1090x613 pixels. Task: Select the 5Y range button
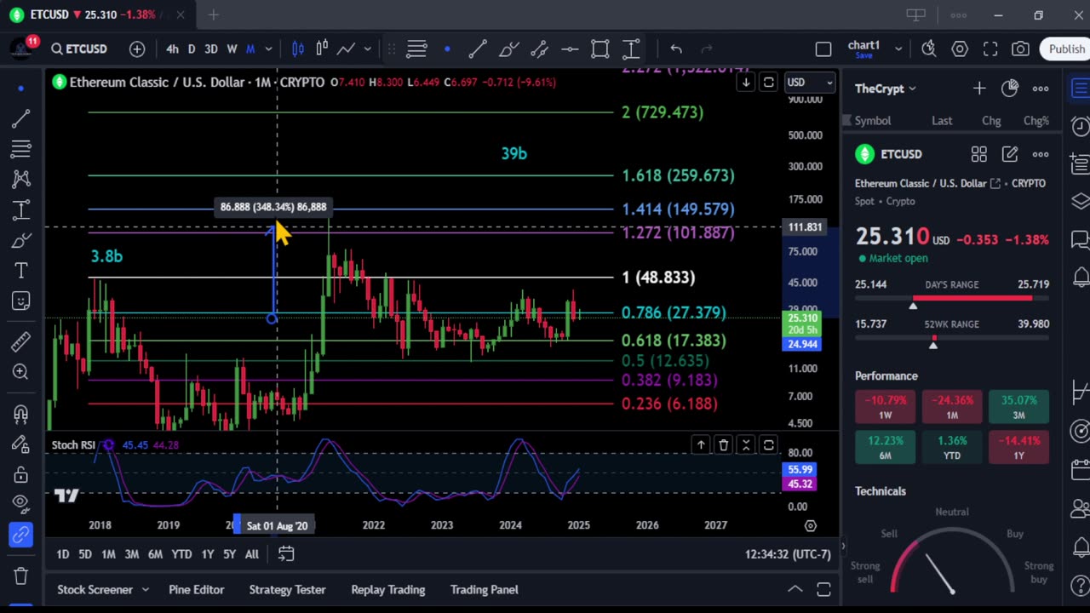[x=229, y=554]
